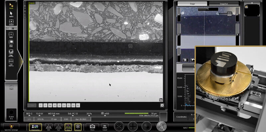
Task: Expand the x450 magnification setting
Action: pos(105,114)
